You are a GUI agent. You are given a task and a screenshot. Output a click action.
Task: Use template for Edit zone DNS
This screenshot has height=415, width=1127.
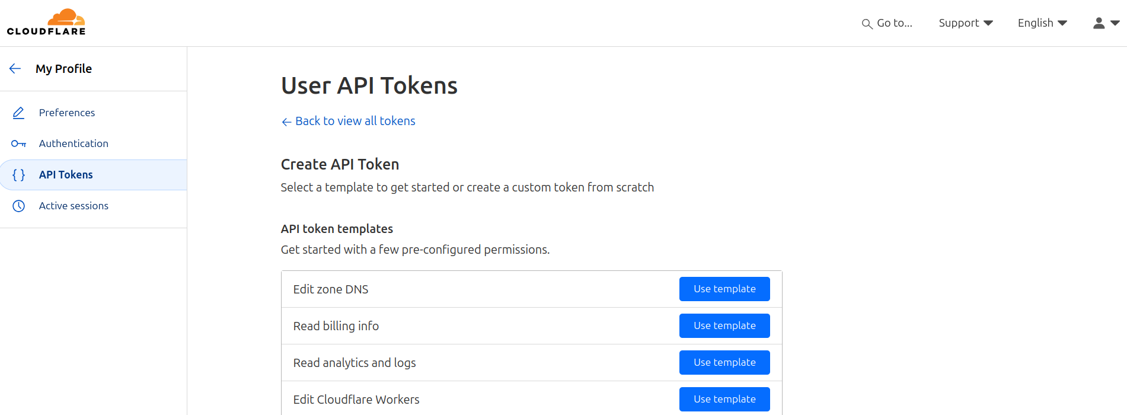[724, 289]
